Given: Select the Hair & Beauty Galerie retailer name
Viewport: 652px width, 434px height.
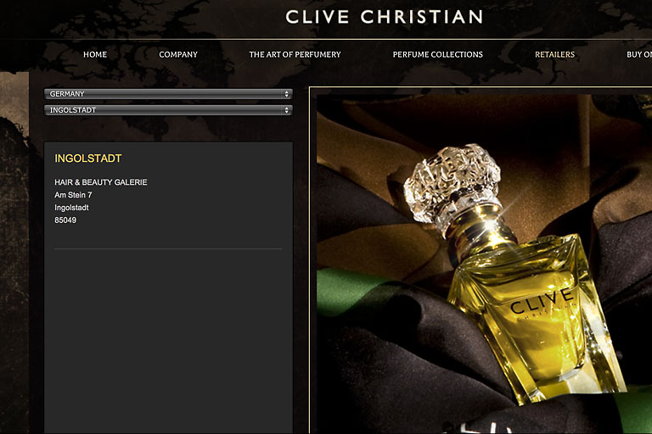Looking at the screenshot, I should point(101,182).
